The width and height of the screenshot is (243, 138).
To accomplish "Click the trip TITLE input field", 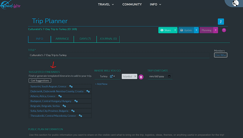I will (x=119, y=55).
